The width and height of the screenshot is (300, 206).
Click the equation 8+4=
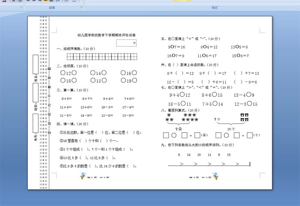(x=108, y=99)
